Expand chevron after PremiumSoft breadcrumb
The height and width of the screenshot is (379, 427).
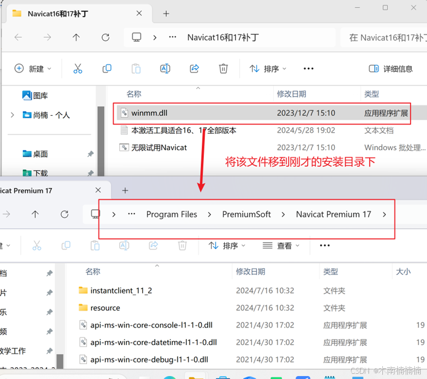pos(283,215)
